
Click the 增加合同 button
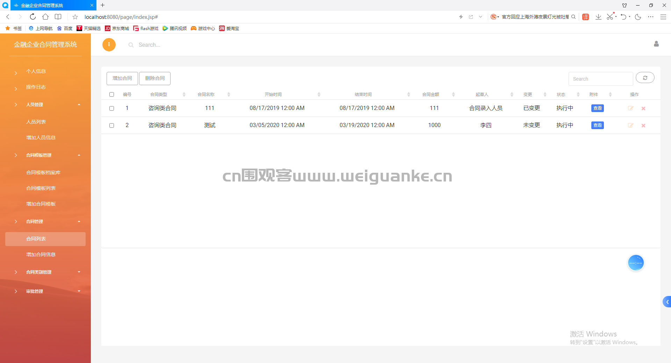pyautogui.click(x=122, y=78)
